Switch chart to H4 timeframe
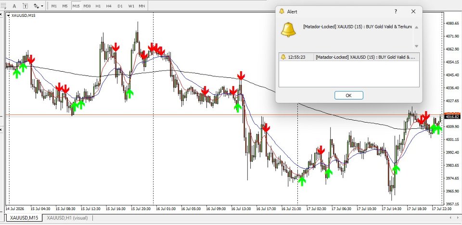The height and width of the screenshot is (225, 462). [109, 6]
